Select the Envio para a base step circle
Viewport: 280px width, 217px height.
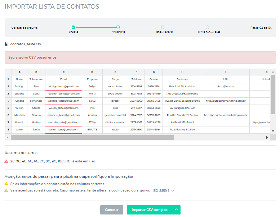(x=207, y=27)
